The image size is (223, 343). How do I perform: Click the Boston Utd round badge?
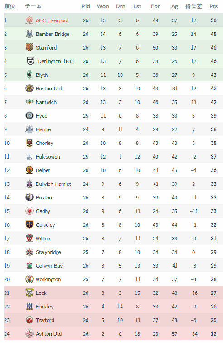(x=29, y=89)
